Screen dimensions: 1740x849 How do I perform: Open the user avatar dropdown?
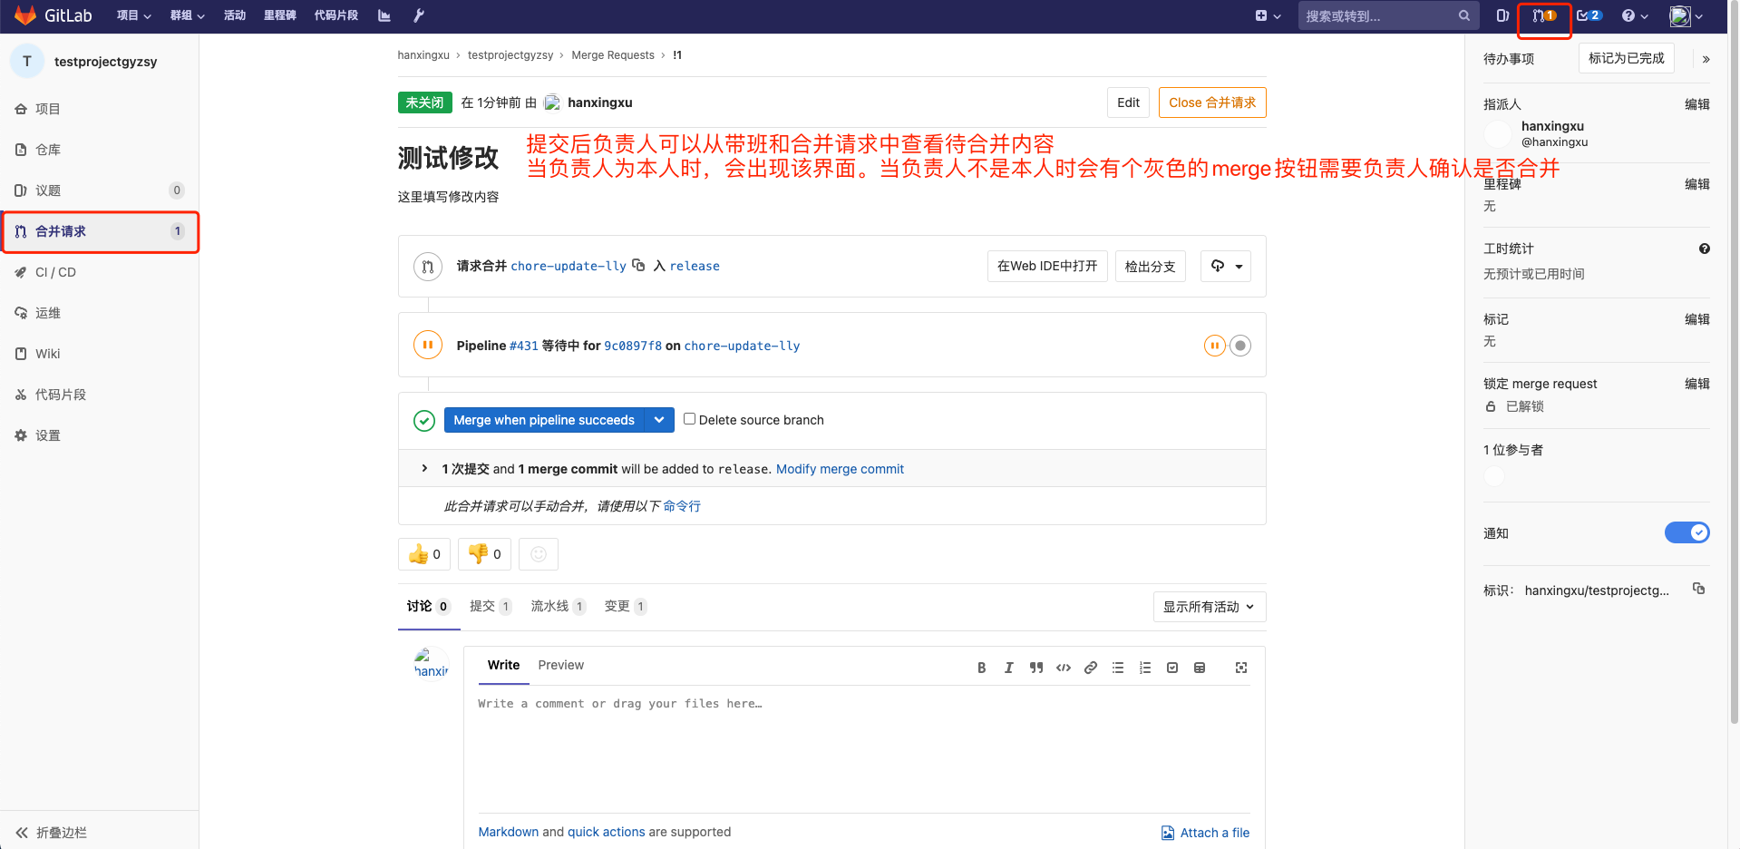click(x=1687, y=15)
